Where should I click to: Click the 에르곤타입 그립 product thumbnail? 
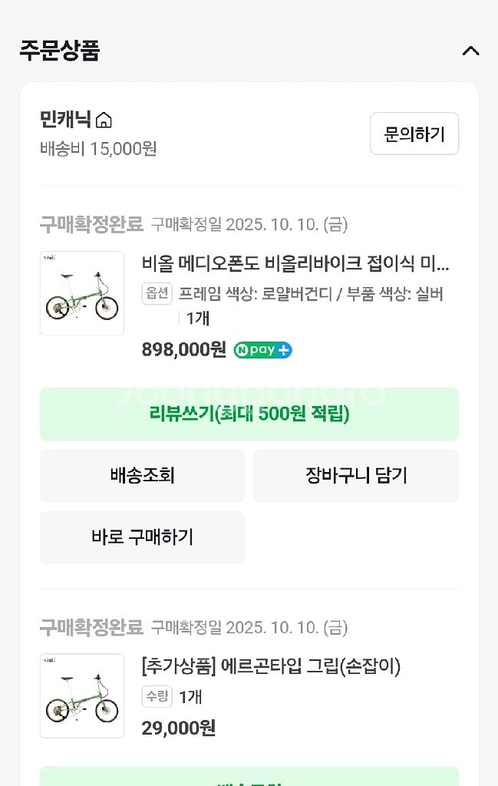pos(81,695)
